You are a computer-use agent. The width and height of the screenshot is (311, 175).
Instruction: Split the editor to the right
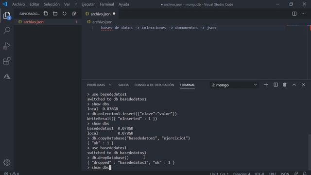coord(294,14)
